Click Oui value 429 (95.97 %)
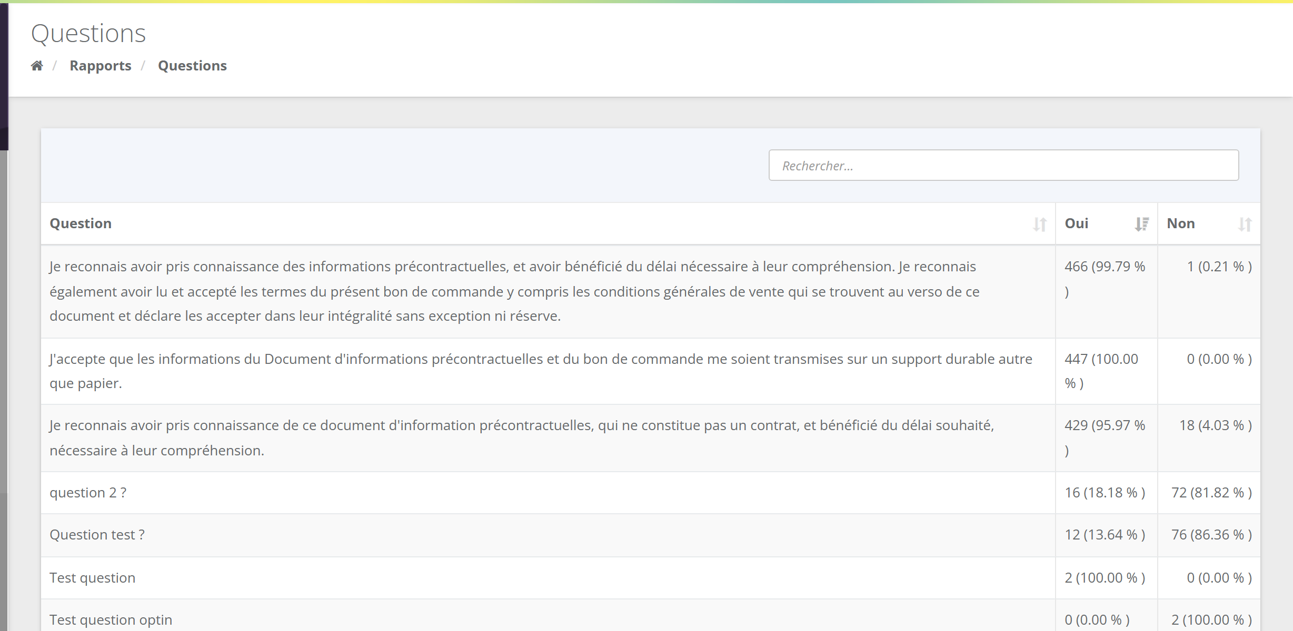The width and height of the screenshot is (1293, 631). click(1105, 437)
